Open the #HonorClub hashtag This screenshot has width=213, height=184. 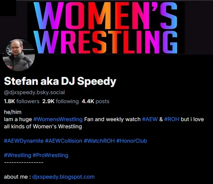[131, 141]
